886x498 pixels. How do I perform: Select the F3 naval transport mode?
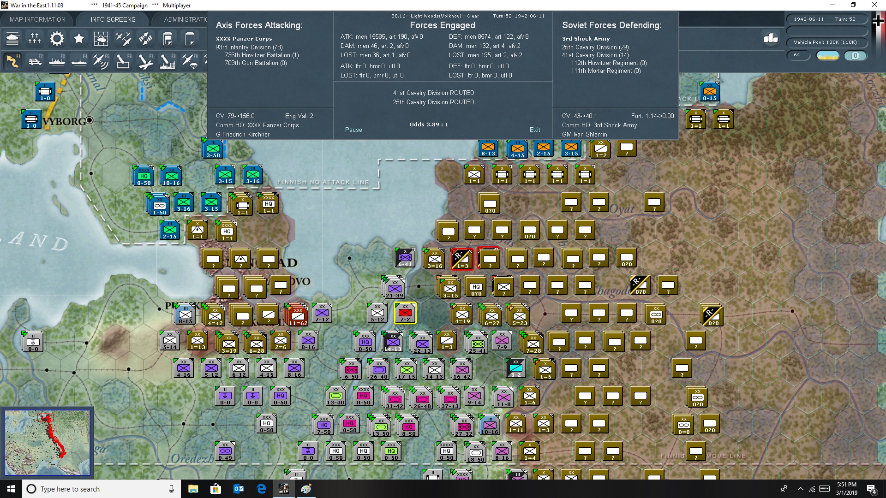point(57,61)
